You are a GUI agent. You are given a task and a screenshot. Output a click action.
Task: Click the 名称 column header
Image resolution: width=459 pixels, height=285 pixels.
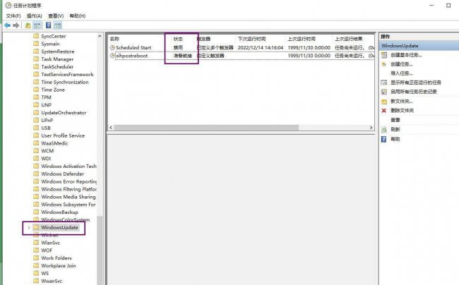(x=114, y=39)
